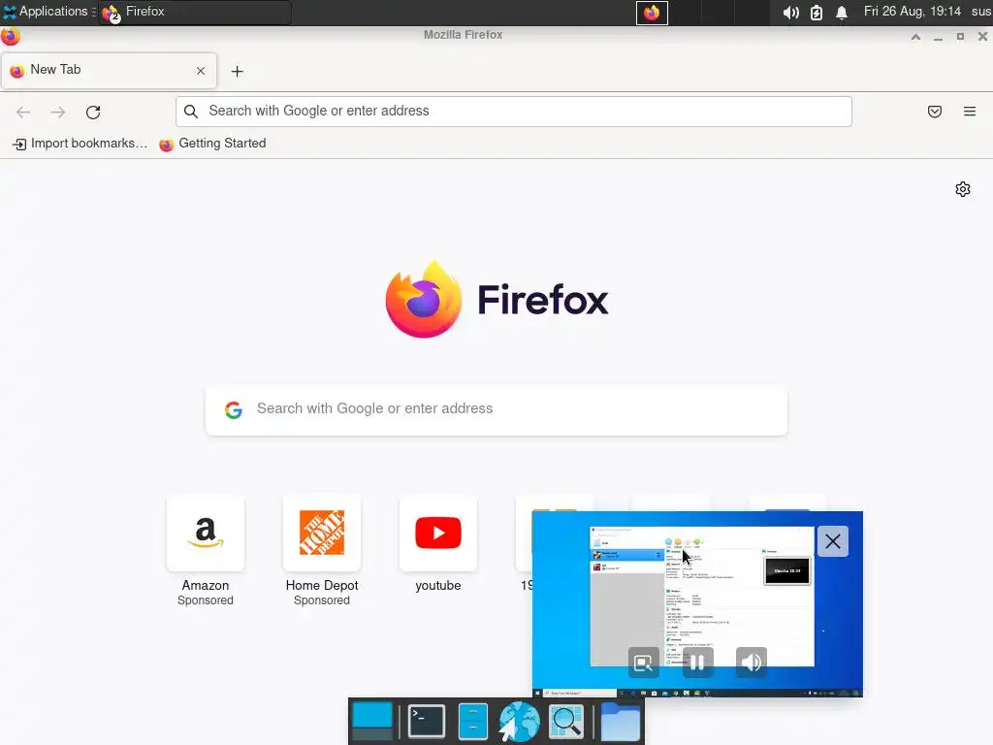This screenshot has height=745, width=993.
Task: Open the file manager cabinet dock icon
Action: [472, 722]
